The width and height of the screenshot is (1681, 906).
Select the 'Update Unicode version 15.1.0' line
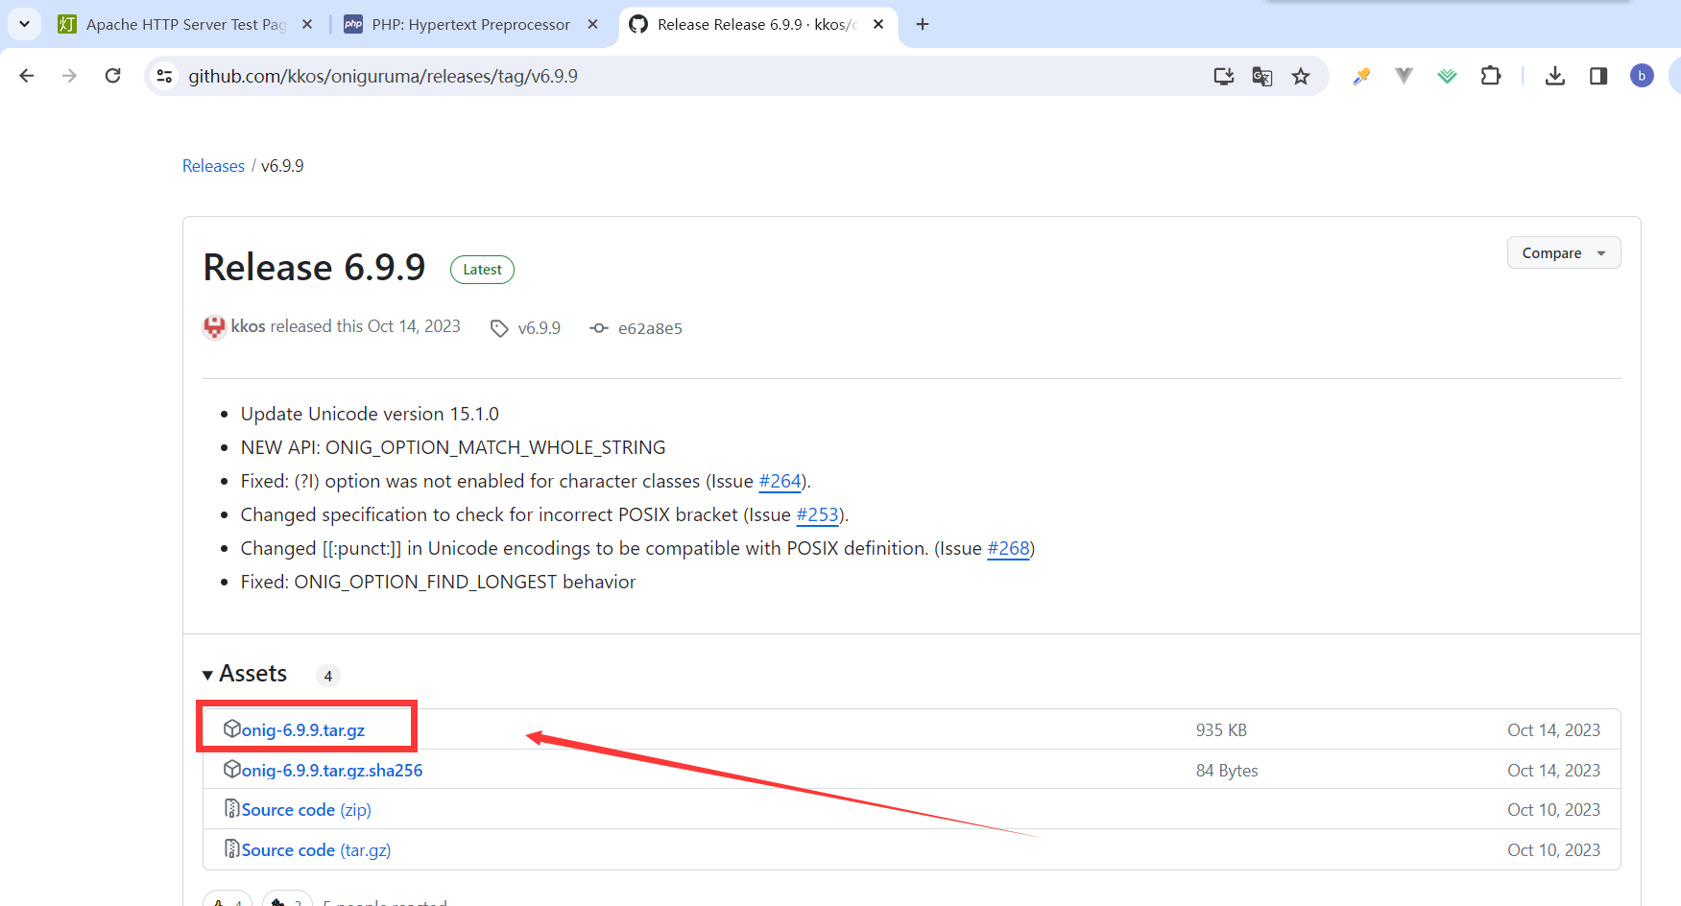370,414
